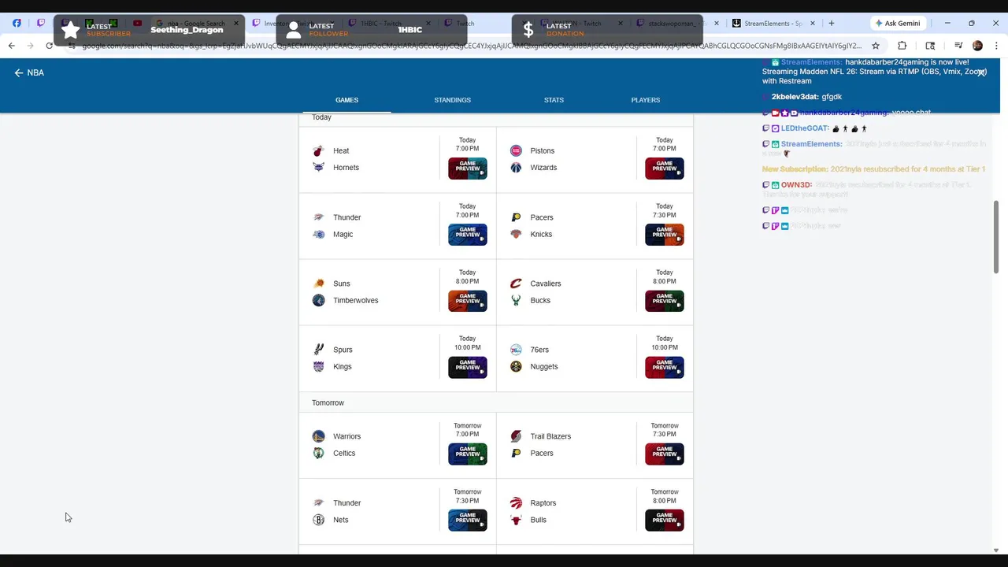Screen dimensions: 1008x567
Task: Click the Celtics team name
Action: click(x=344, y=453)
